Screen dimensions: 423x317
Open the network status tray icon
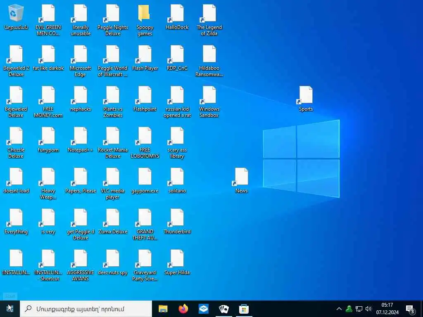[359, 309]
